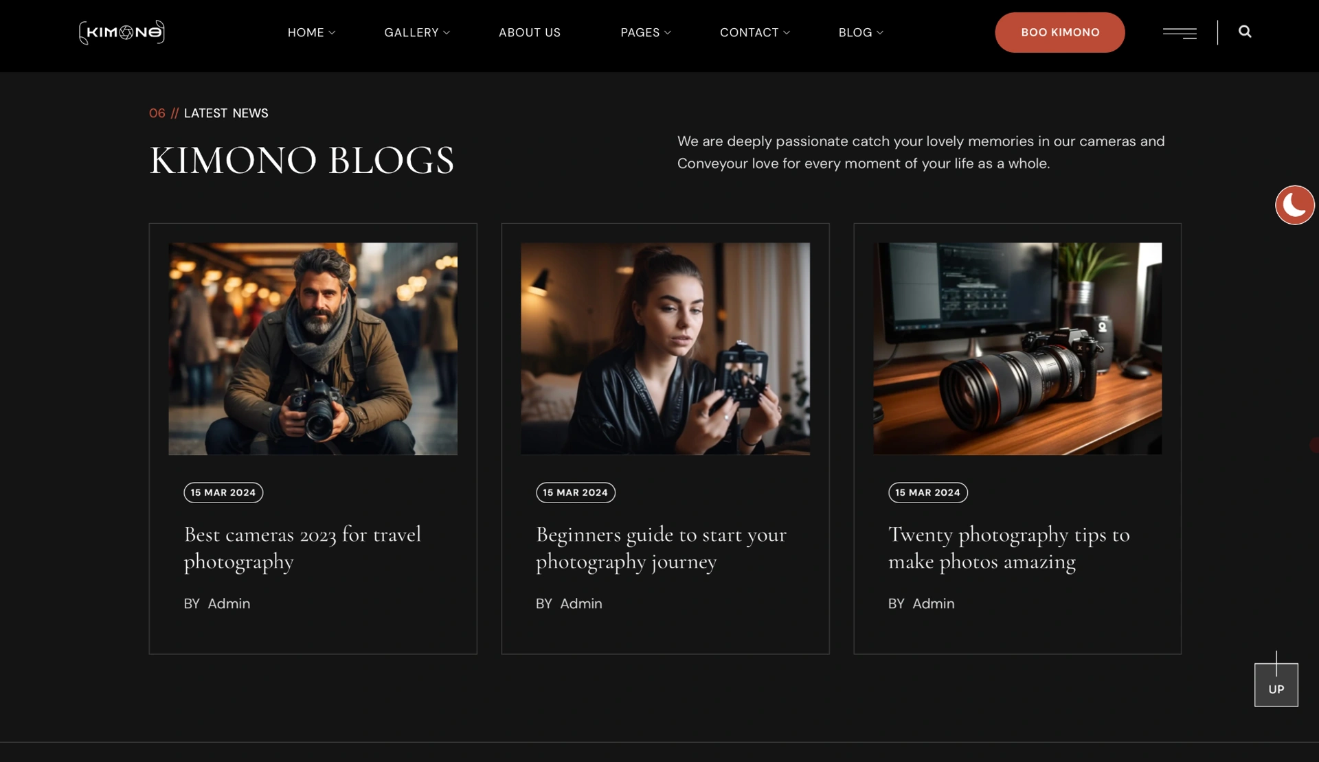Open 'Twenty photography tips to make photos amazing'

[x=1008, y=548]
